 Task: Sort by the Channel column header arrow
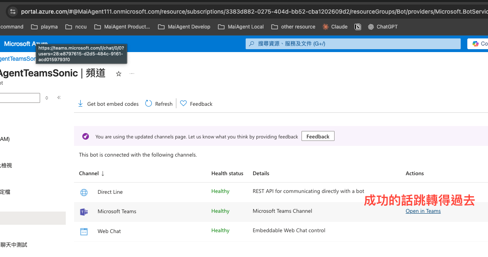(103, 174)
